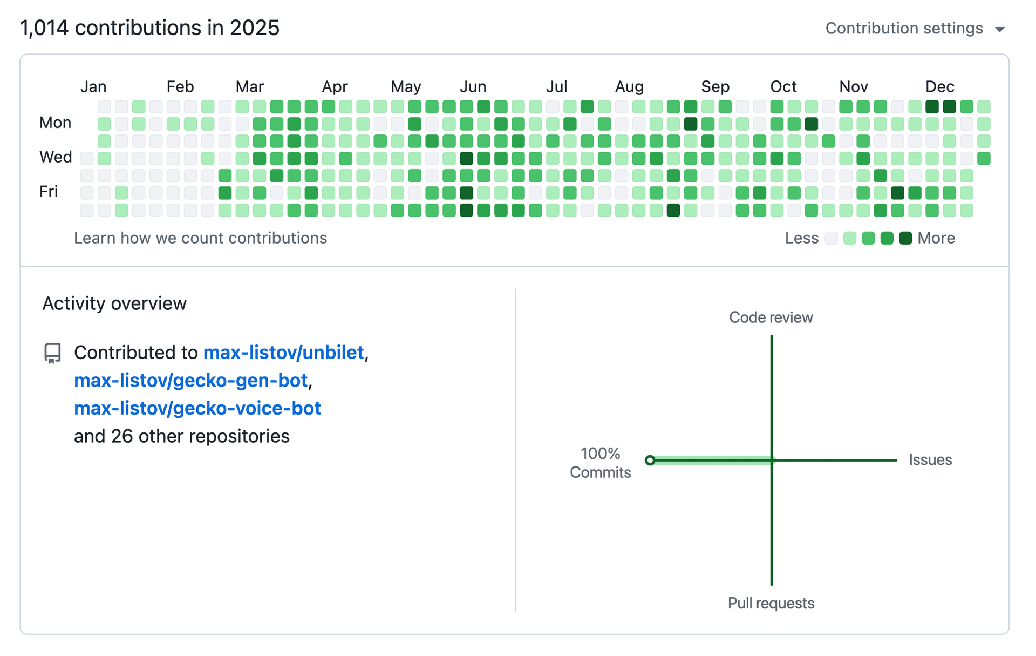
Task: Click the empty contribution square beside Less label
Action: [831, 238]
